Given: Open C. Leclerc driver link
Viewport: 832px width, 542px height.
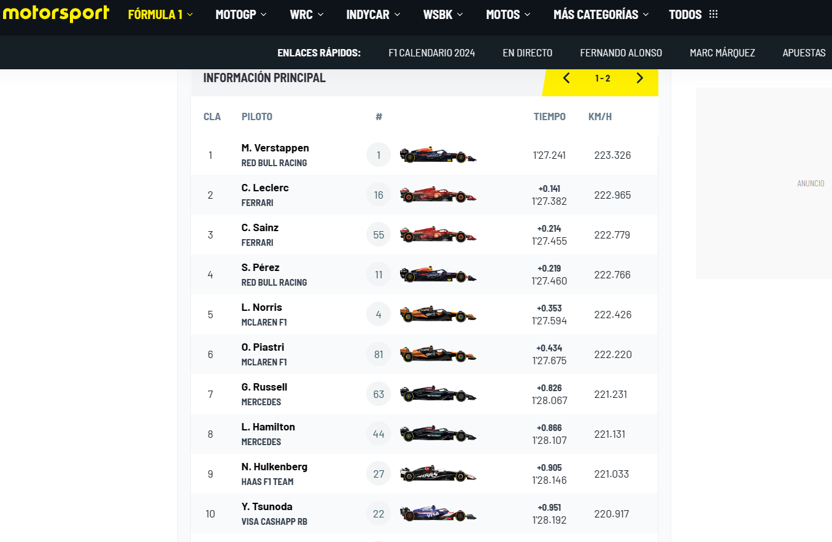Looking at the screenshot, I should click(x=265, y=188).
